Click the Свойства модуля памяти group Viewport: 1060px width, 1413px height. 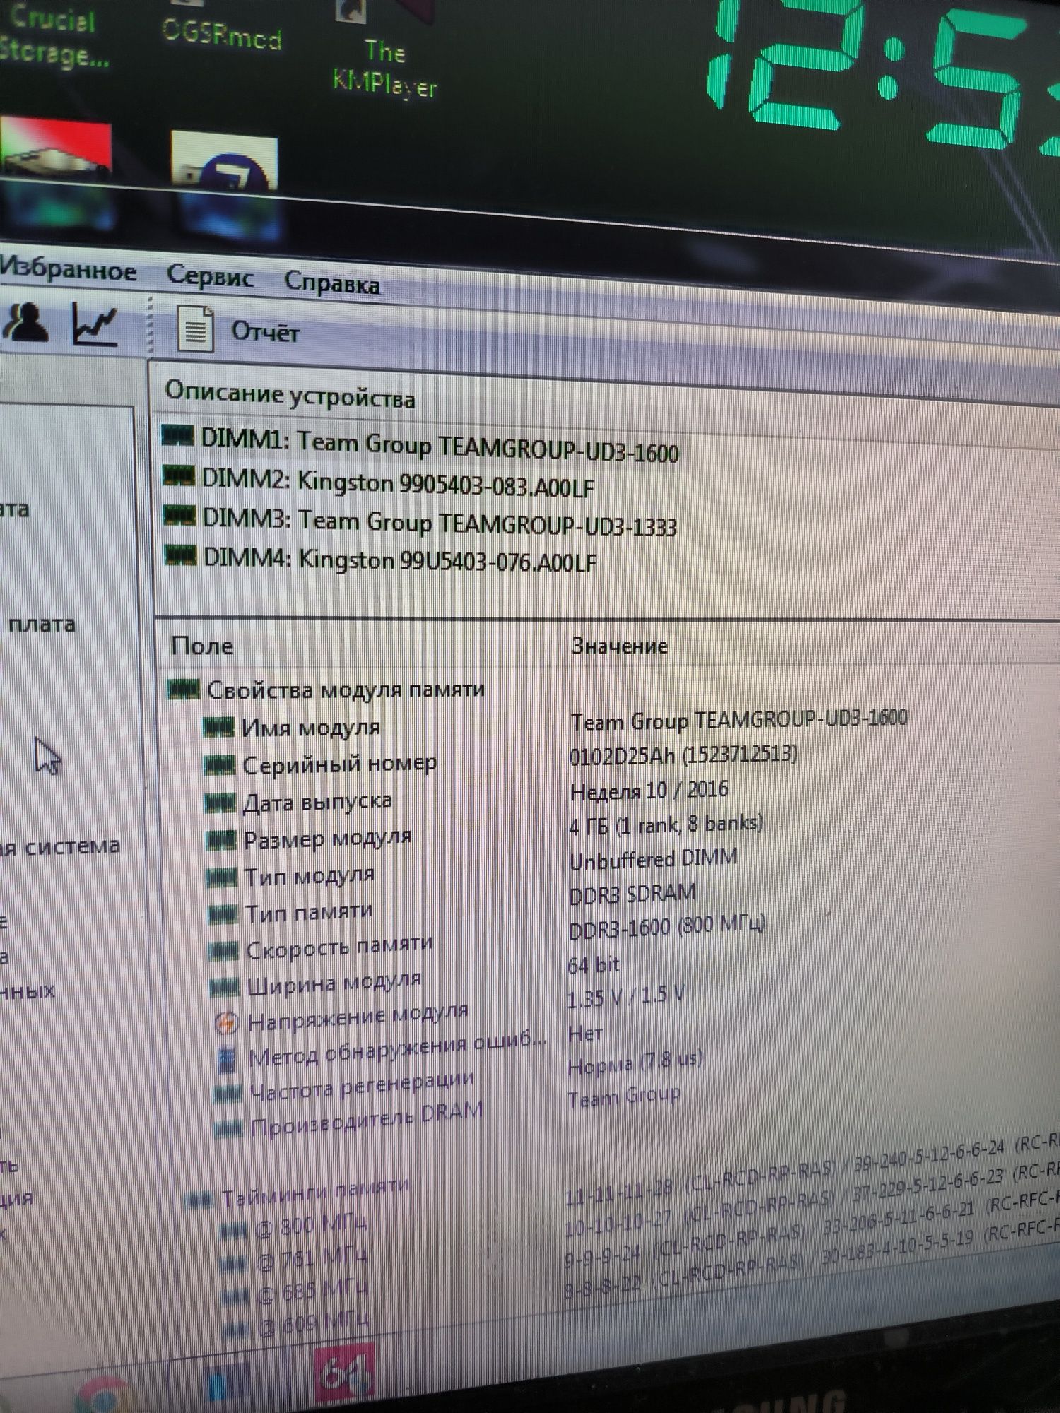tap(327, 690)
